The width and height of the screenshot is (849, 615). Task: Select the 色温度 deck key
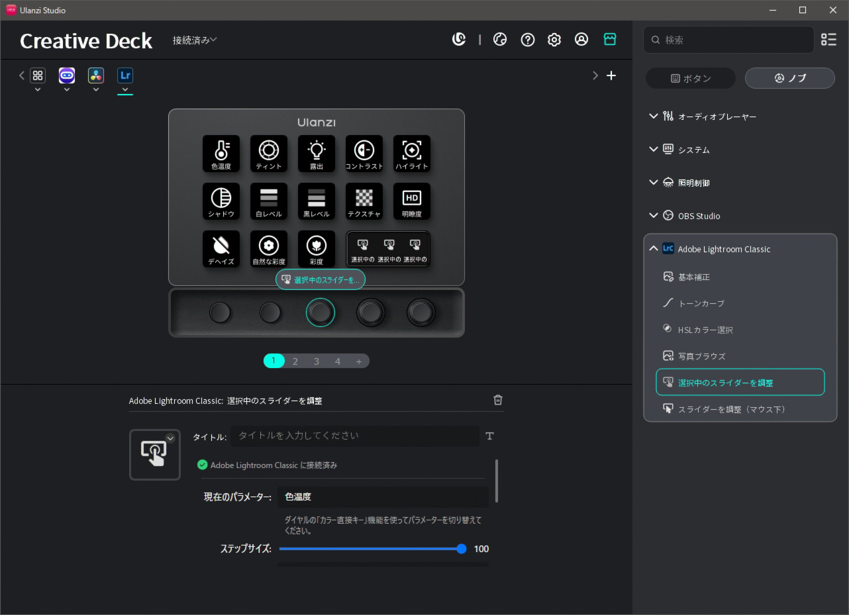(x=221, y=154)
